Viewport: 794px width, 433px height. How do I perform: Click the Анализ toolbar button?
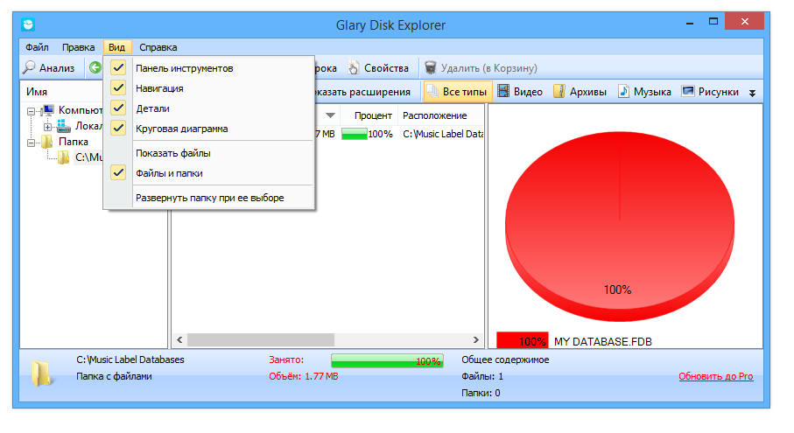50,67
